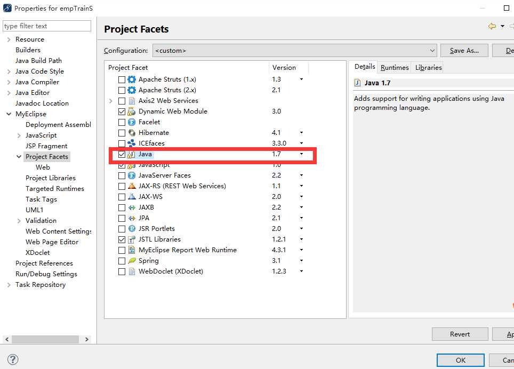Image resolution: width=514 pixels, height=369 pixels.
Task: Click the JAX-RS facet icon
Action: pyautogui.click(x=132, y=186)
